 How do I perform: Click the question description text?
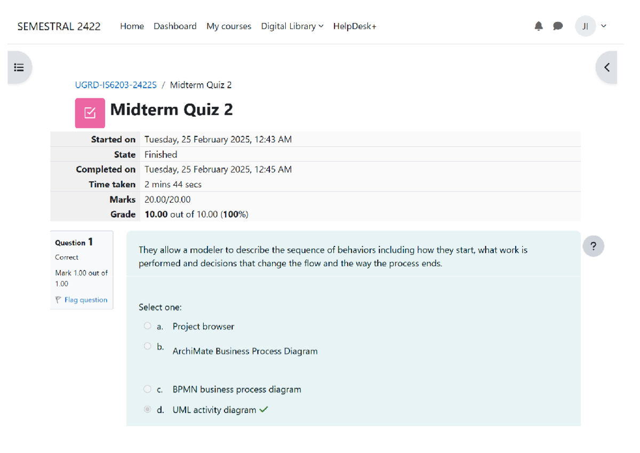click(x=333, y=257)
